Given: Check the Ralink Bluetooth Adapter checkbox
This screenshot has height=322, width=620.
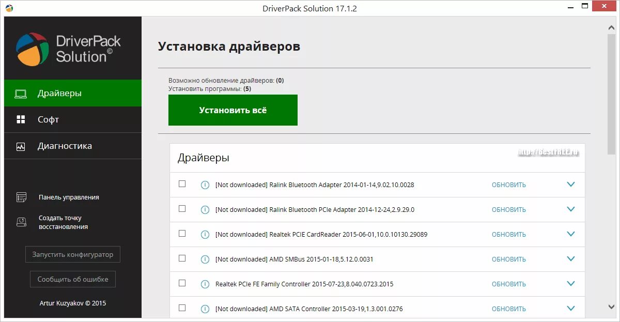Looking at the screenshot, I should (182, 183).
